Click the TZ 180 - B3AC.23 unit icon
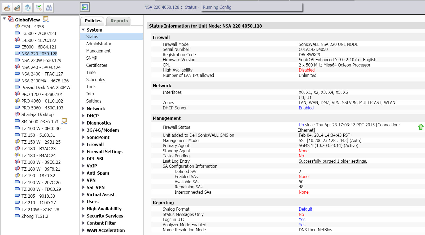 17,148
